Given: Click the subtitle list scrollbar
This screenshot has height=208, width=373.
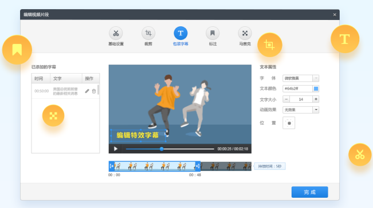Looking at the screenshot, I should pyautogui.click(x=98, y=90).
